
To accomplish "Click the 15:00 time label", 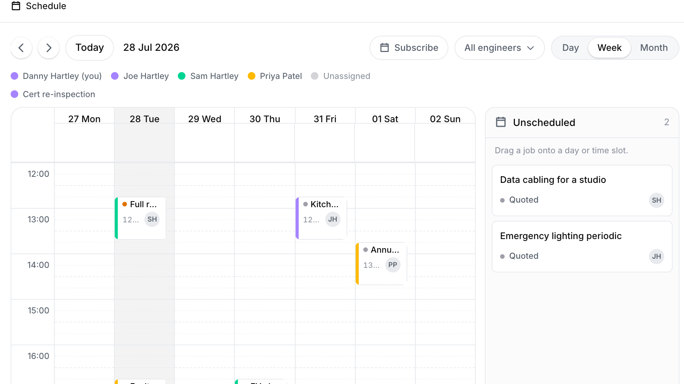I will tap(38, 310).
